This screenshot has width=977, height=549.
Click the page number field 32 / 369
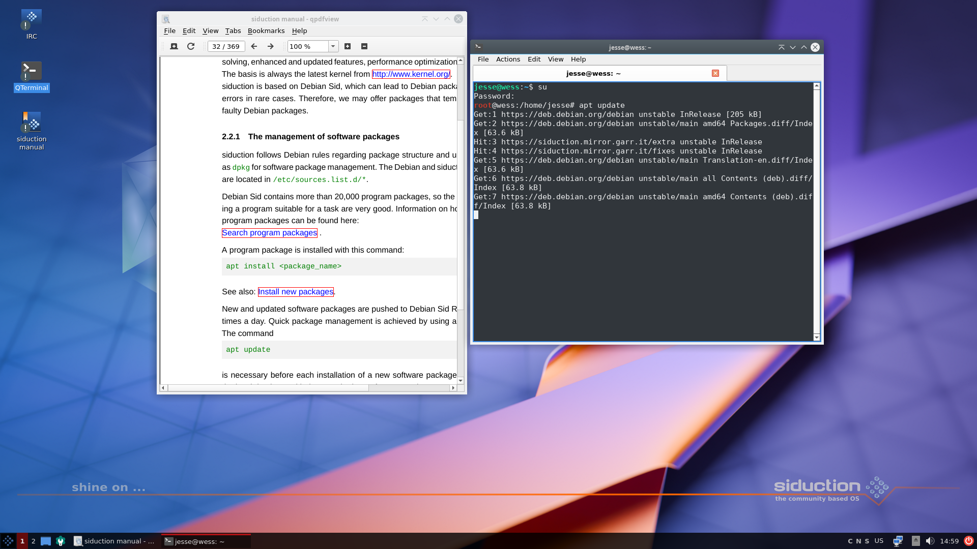[226, 46]
